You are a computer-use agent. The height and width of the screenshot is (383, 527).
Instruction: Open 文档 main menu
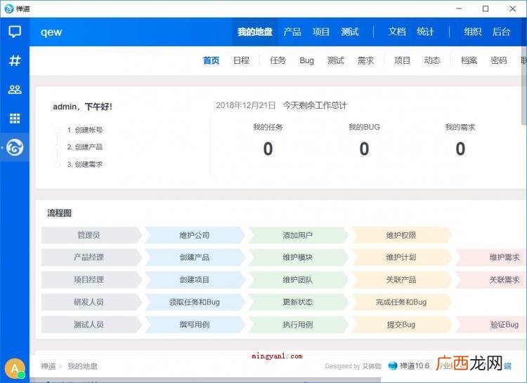click(x=397, y=32)
